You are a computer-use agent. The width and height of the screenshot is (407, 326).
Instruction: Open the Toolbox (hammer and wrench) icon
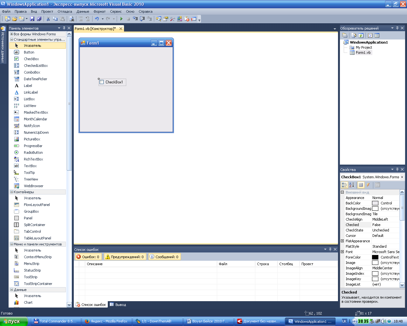pos(172,19)
